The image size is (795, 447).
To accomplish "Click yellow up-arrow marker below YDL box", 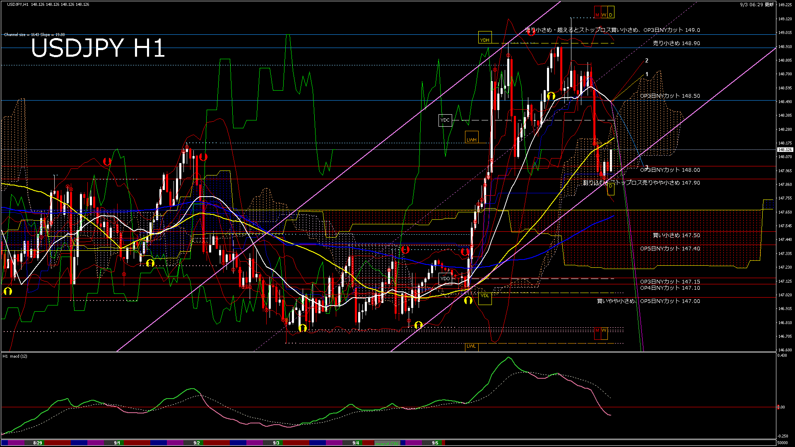I will pyautogui.click(x=468, y=300).
